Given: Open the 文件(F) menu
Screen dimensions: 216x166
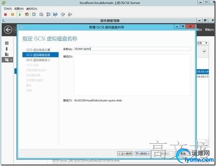Looking at the screenshot, I should point(8,9).
